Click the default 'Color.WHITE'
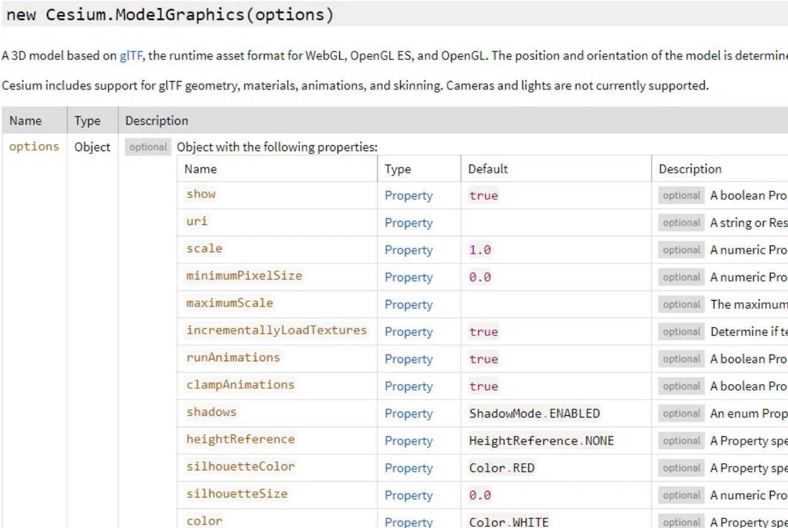The height and width of the screenshot is (528, 788). coord(509,522)
